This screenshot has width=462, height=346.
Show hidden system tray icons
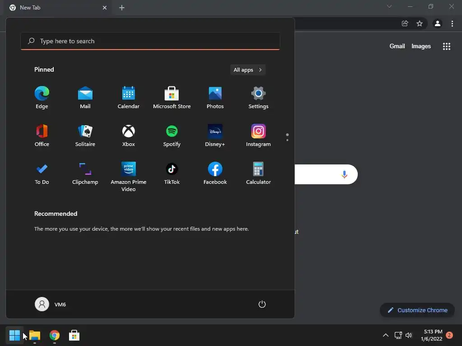click(x=385, y=335)
